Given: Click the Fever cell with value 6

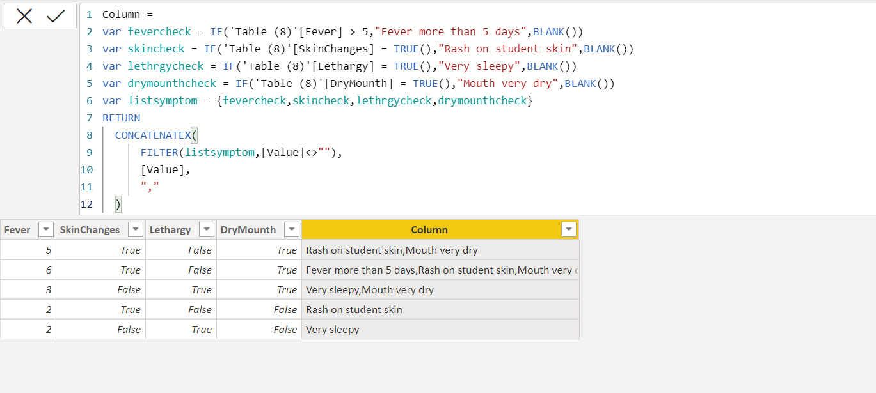Looking at the screenshot, I should click(28, 270).
